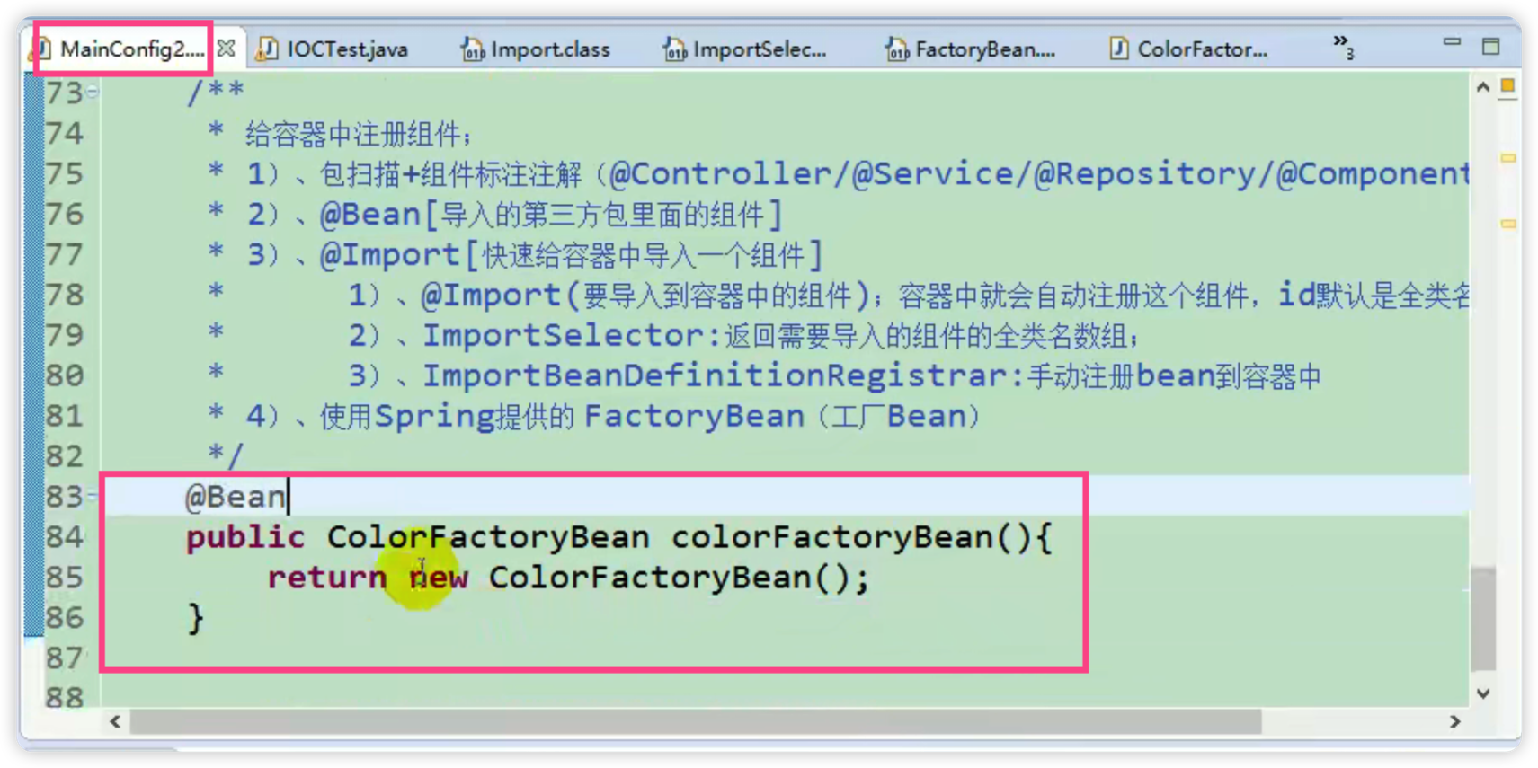The image size is (1538, 768).
Task: Maximize the editor area
Action: (1490, 45)
